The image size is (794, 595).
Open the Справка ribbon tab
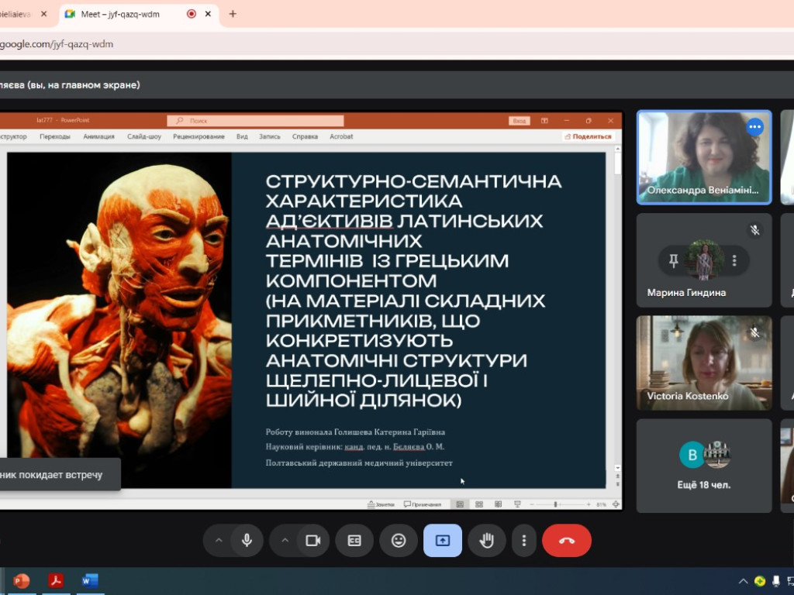[x=305, y=136]
